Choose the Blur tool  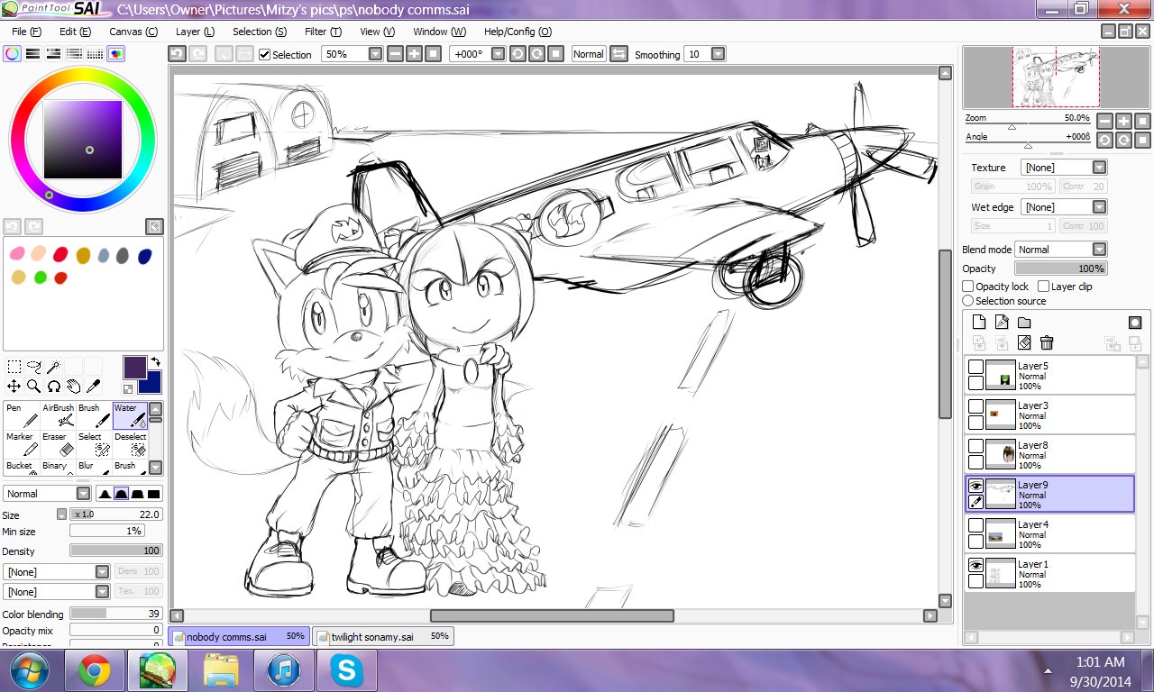pos(94,467)
